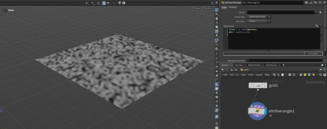
Task: Click into the VEXpression code editor
Action: [271, 40]
